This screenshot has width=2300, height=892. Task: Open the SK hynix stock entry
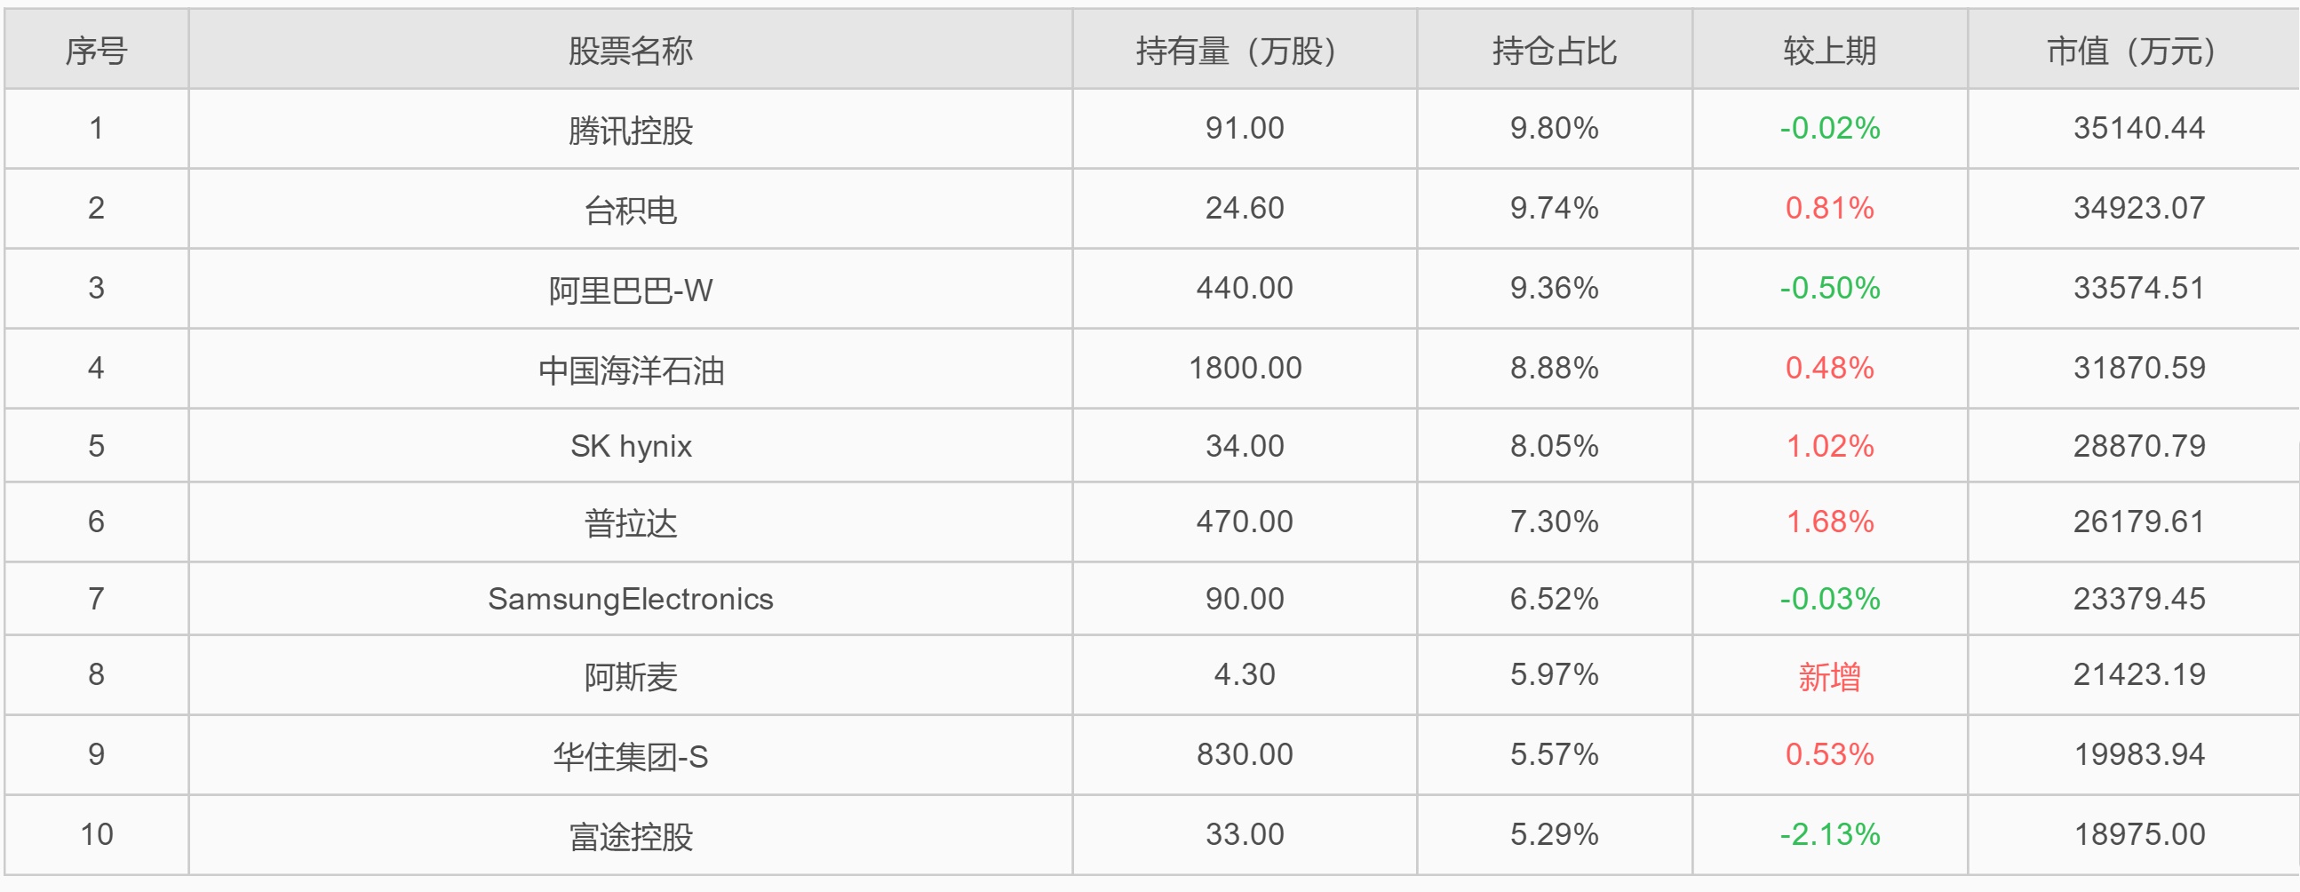(x=631, y=445)
